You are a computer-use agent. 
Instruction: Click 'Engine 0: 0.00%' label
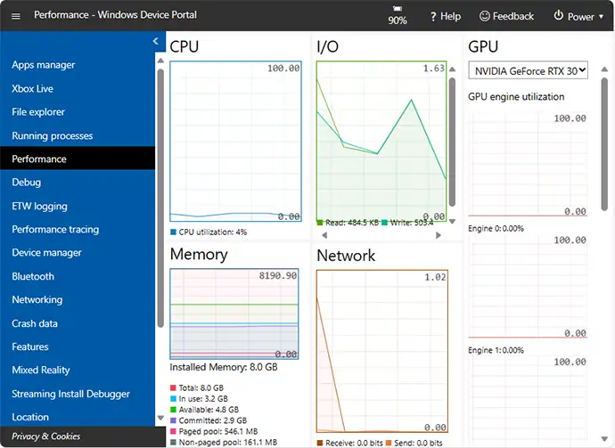pos(496,229)
